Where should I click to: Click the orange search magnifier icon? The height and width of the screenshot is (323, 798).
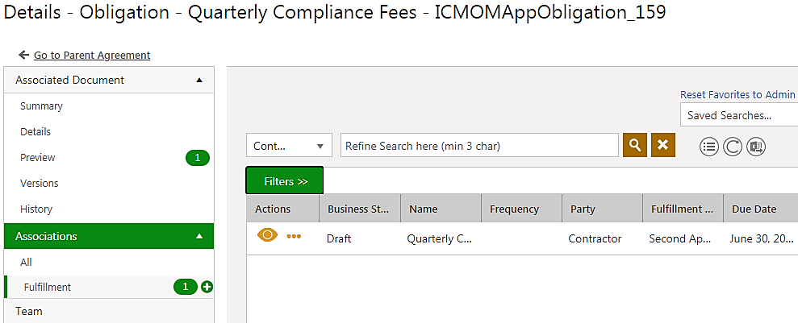(635, 145)
